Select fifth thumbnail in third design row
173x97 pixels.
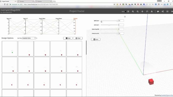pyautogui.click(x=74, y=81)
